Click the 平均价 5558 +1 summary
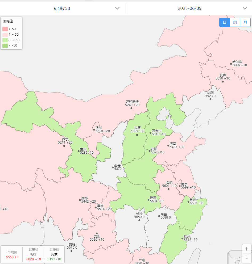The height and width of the screenshot is (264, 252). coord(12,254)
